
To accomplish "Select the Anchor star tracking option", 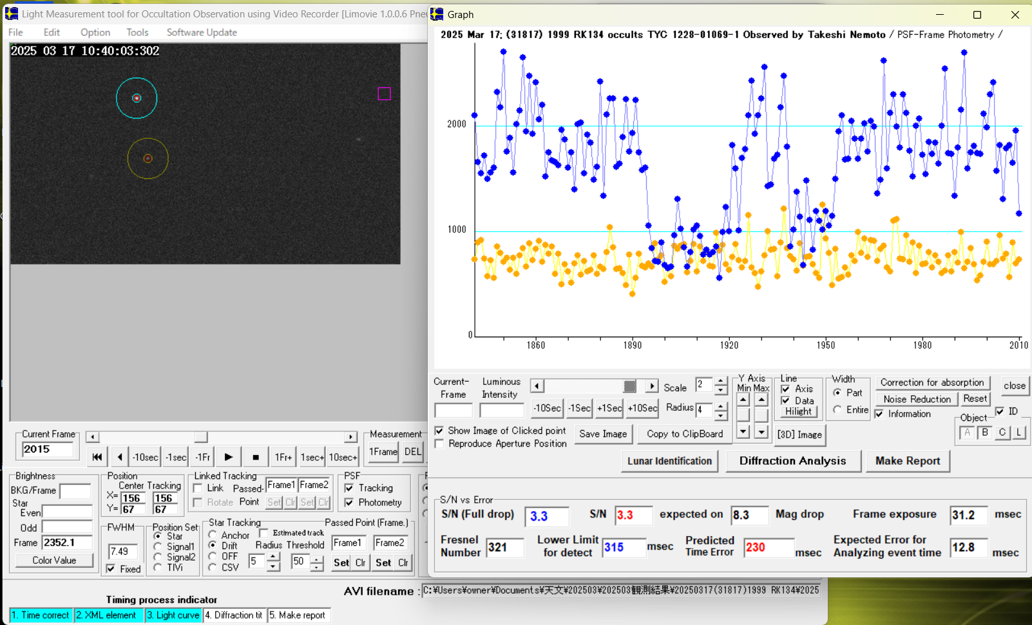I will coord(213,535).
